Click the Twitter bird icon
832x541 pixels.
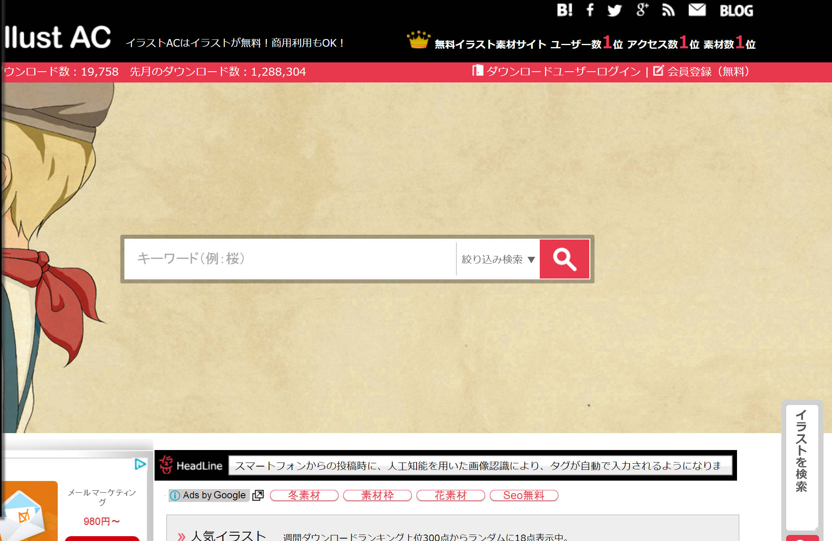(614, 10)
